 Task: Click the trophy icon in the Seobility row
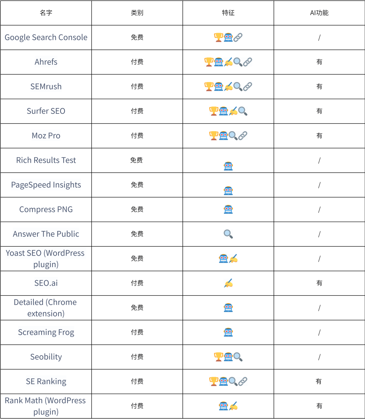point(219,357)
